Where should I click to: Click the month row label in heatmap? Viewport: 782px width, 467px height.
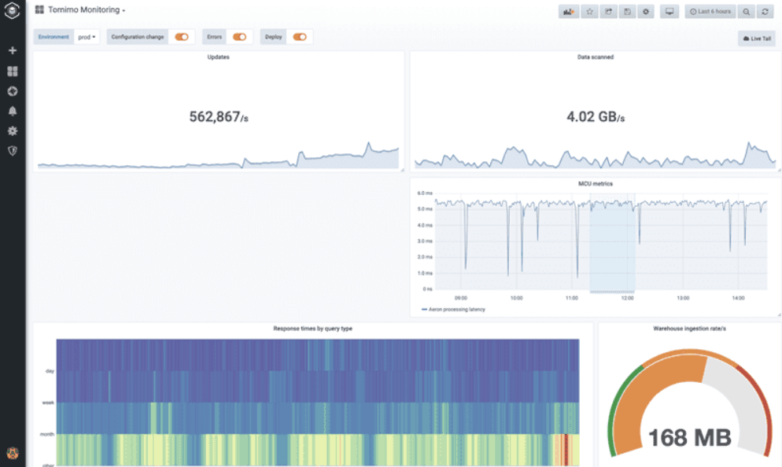(47, 434)
